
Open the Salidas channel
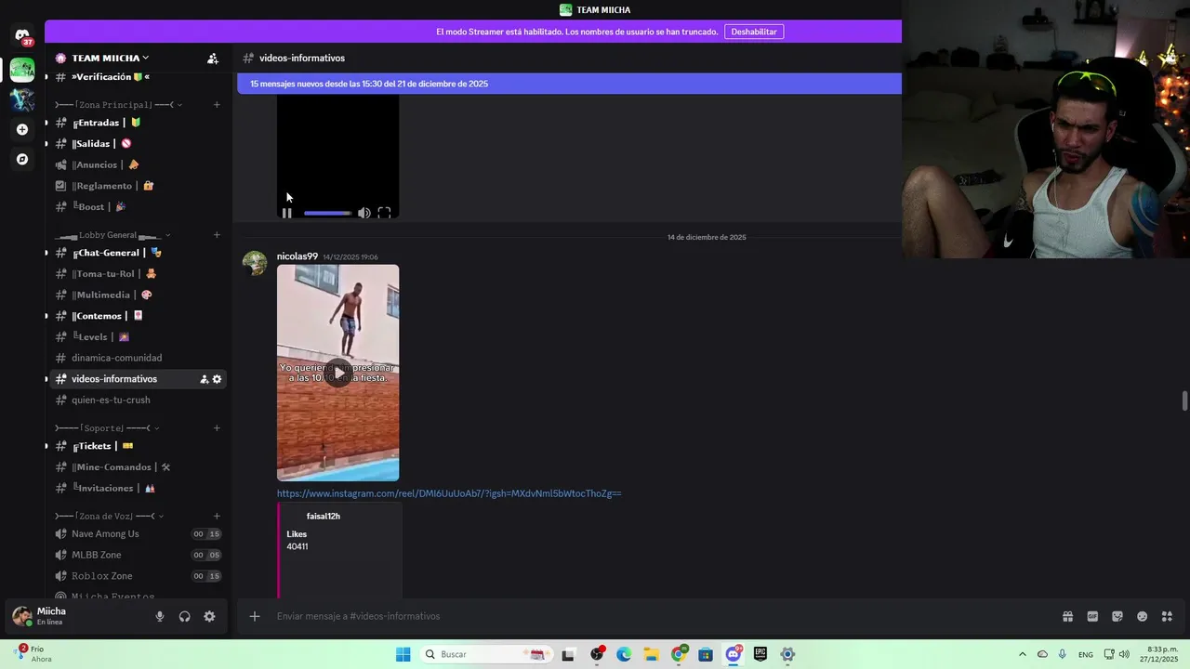[x=138, y=144]
